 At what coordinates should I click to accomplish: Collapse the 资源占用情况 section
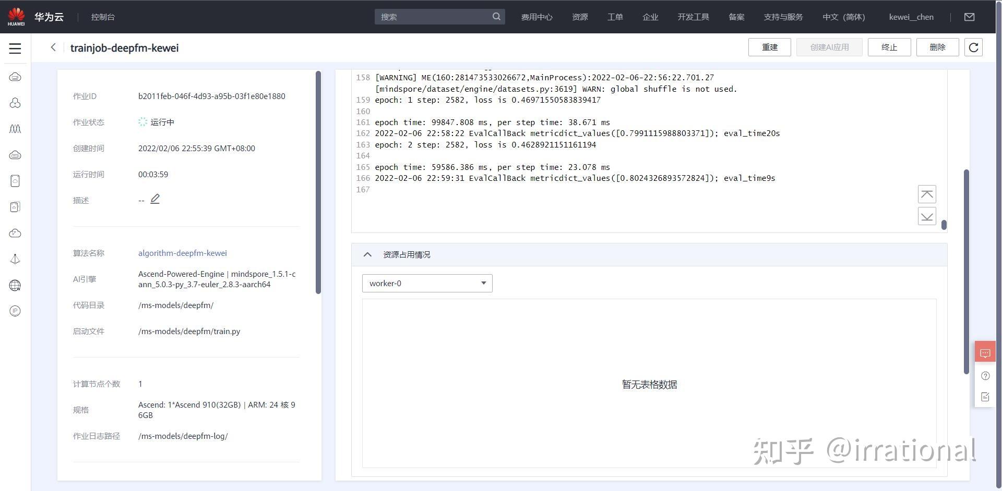(x=367, y=254)
